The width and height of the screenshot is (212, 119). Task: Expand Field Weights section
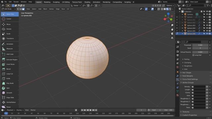(x=187, y=76)
